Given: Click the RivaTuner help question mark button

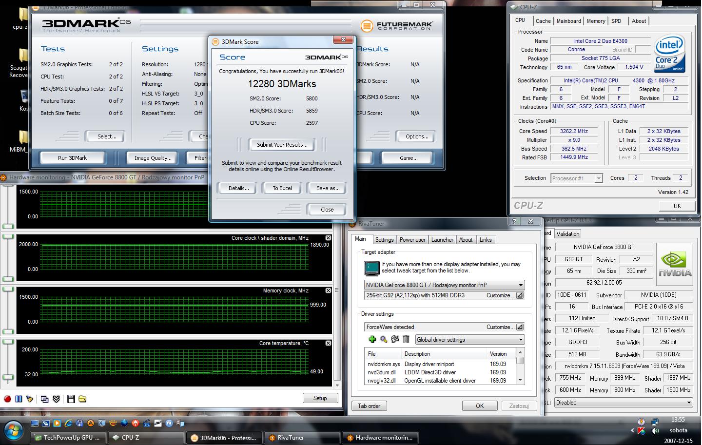Looking at the screenshot, I should 514,222.
